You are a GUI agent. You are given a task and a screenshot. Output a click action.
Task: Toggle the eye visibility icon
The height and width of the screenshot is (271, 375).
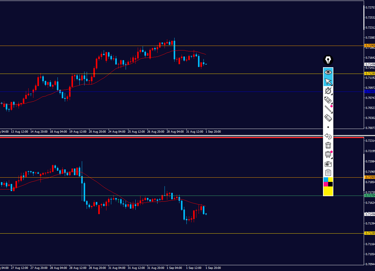328,72
